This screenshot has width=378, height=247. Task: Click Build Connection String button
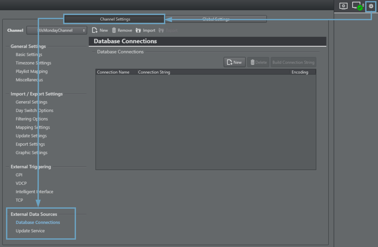pyautogui.click(x=293, y=62)
